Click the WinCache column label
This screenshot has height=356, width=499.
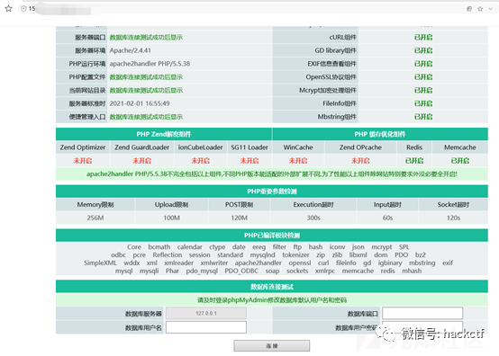tap(298, 147)
